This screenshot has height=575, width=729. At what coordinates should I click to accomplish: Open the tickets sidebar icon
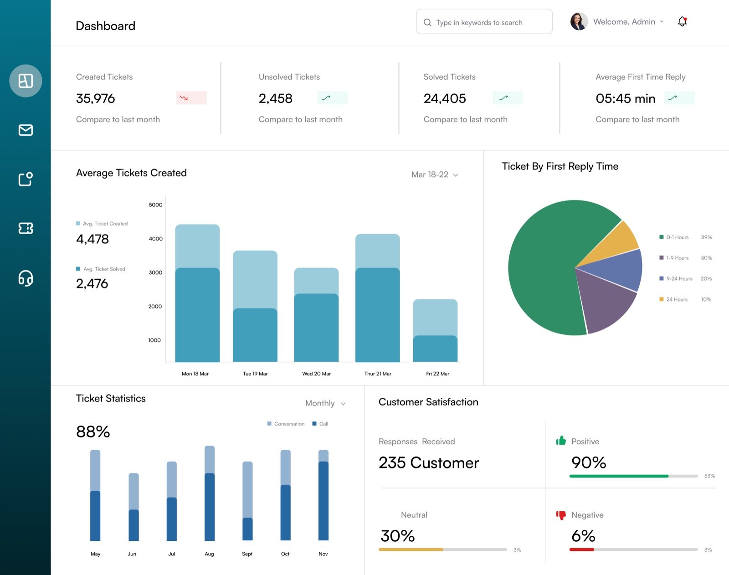[26, 228]
